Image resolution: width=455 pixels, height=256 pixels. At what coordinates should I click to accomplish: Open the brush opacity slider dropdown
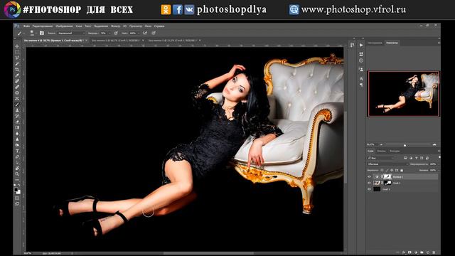pyautogui.click(x=109, y=33)
